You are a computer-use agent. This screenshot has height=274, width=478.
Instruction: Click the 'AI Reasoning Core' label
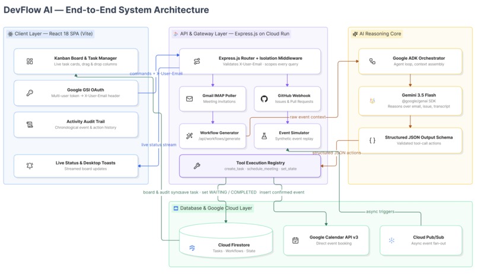point(380,34)
